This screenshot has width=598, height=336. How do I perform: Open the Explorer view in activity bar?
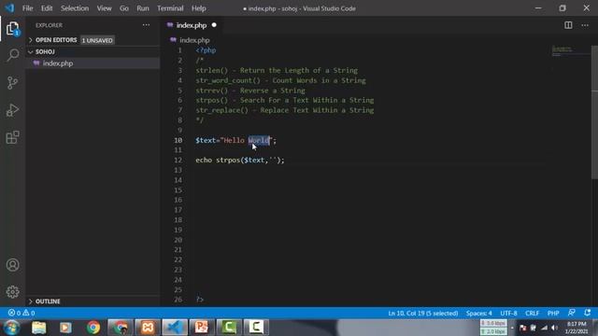click(12, 29)
